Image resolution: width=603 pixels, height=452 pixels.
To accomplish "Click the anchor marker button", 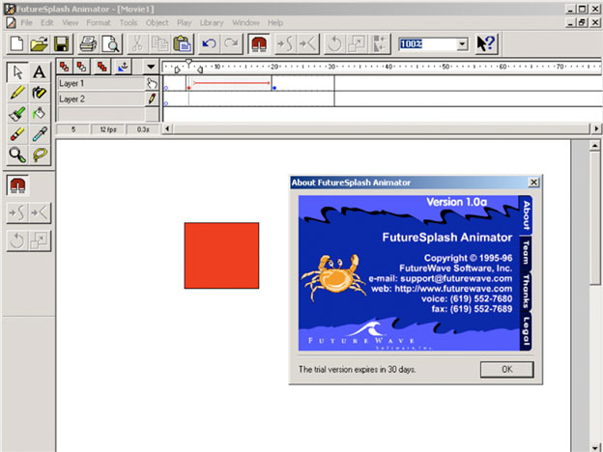I will [x=123, y=67].
